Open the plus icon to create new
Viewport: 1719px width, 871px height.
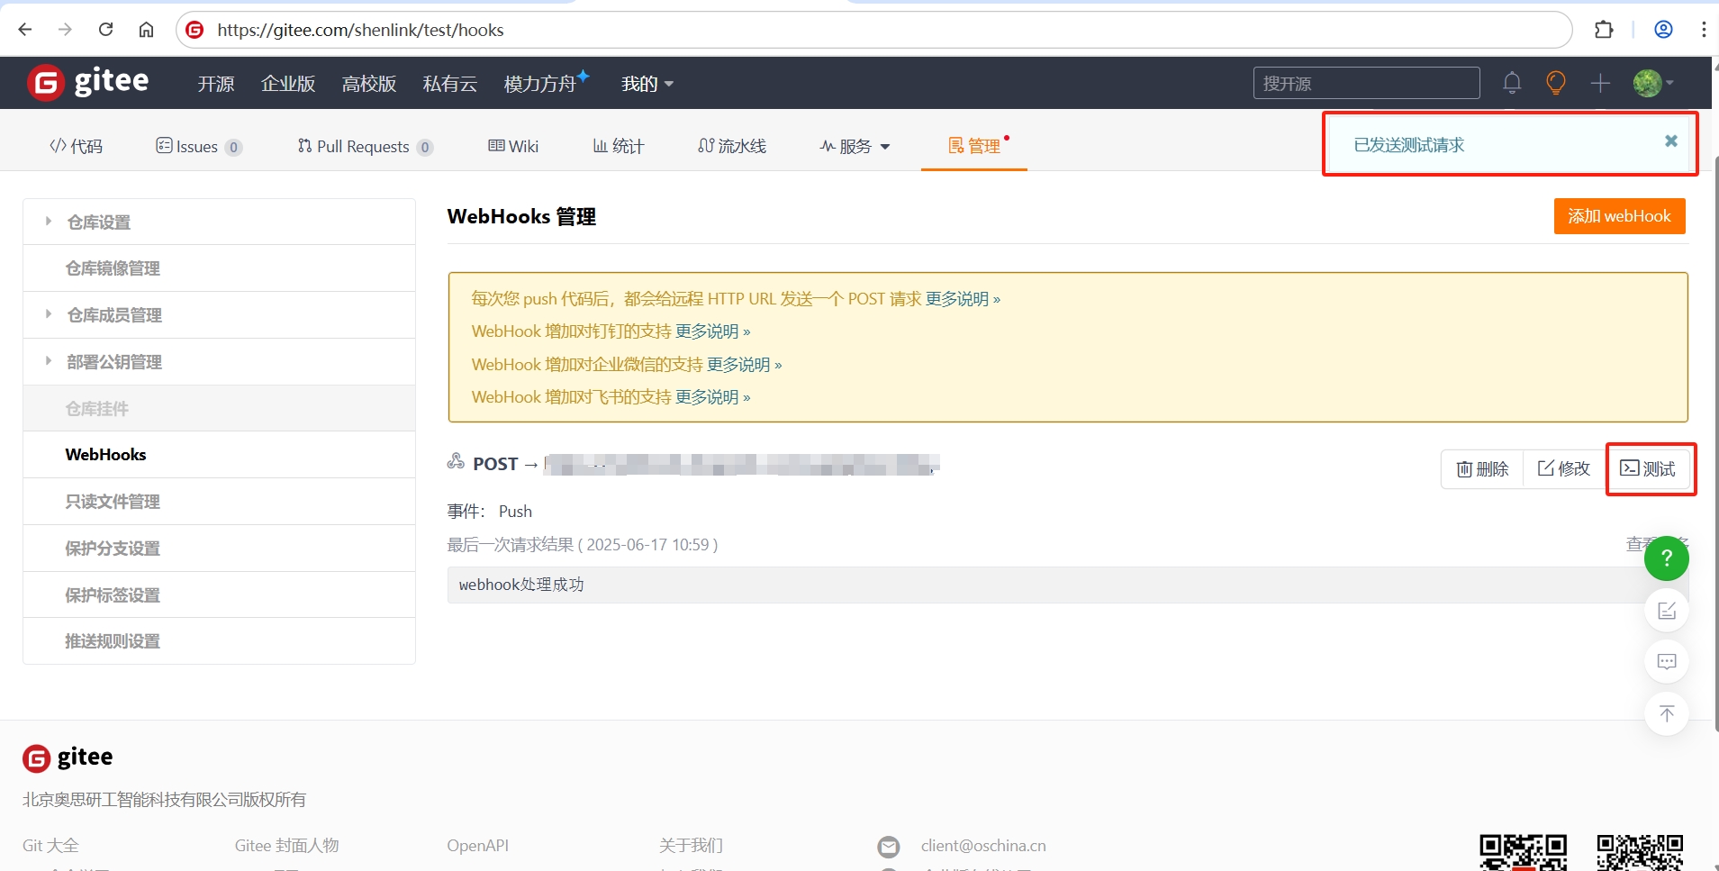pyautogui.click(x=1600, y=83)
